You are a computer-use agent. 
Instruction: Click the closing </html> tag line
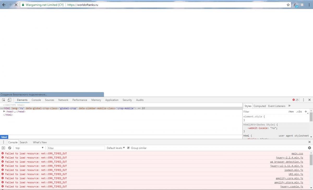point(8,115)
